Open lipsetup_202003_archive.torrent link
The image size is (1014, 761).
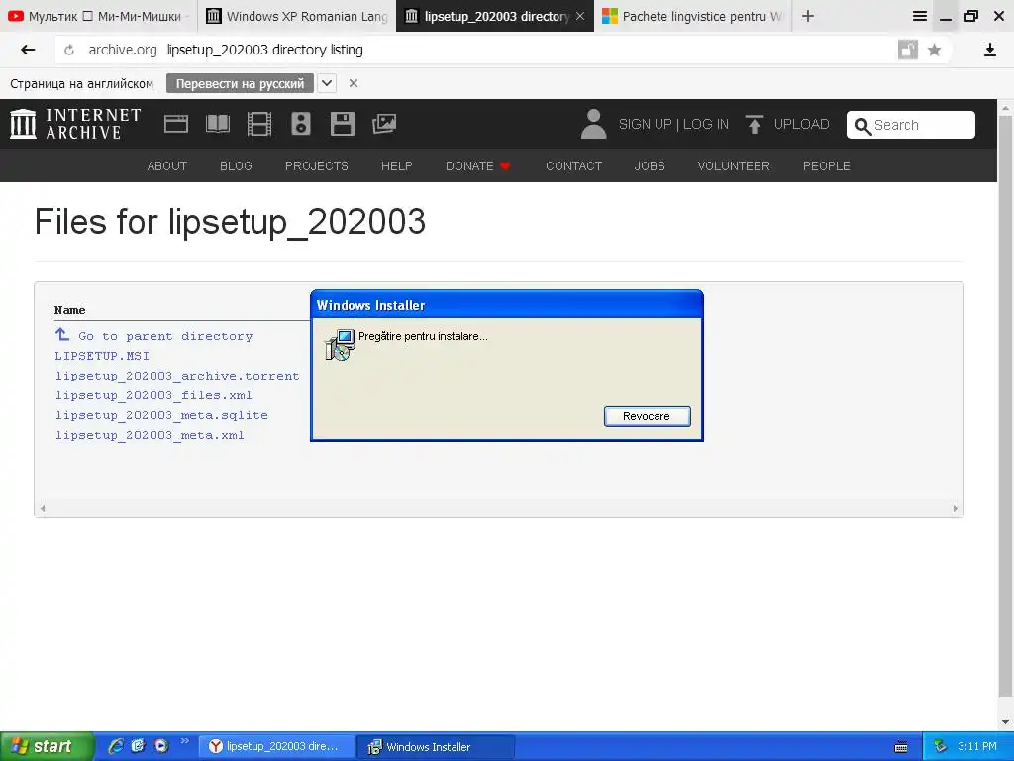click(x=177, y=376)
